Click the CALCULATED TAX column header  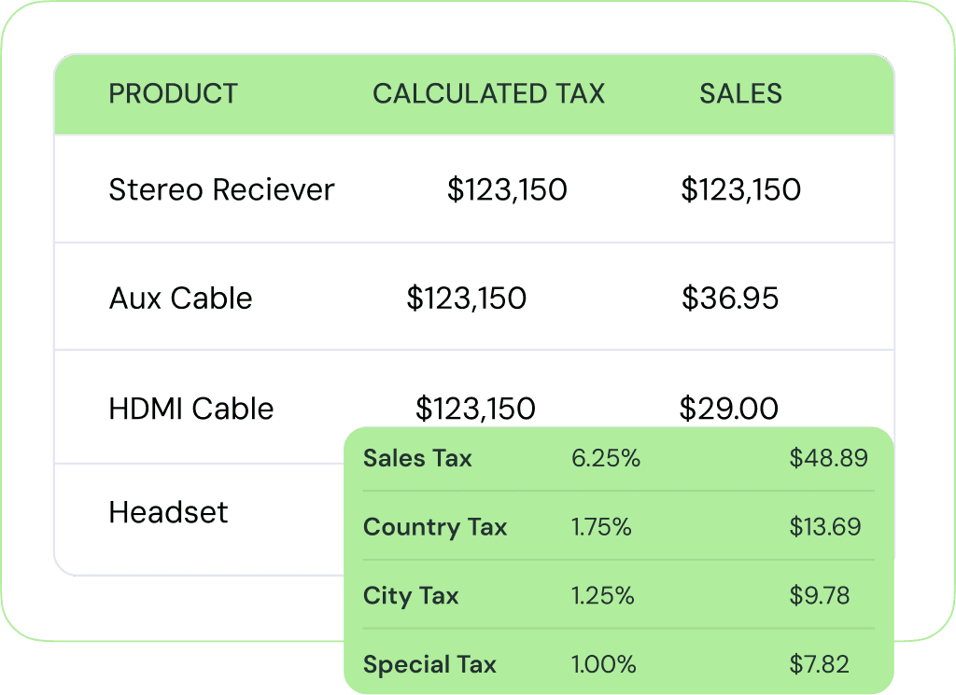tap(488, 93)
